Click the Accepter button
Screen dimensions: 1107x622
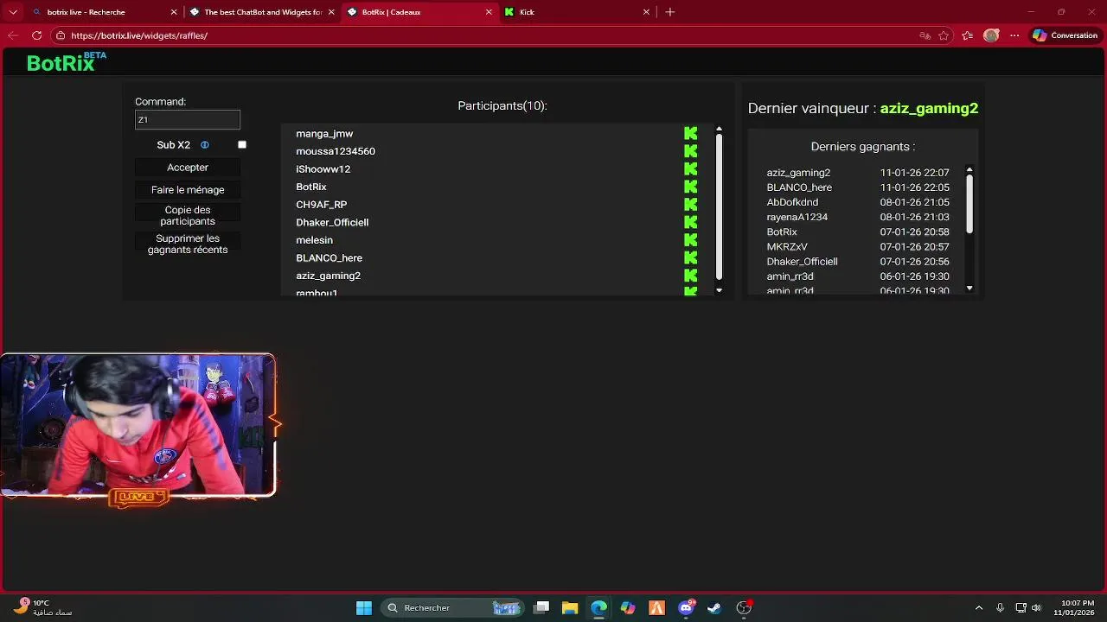click(188, 168)
